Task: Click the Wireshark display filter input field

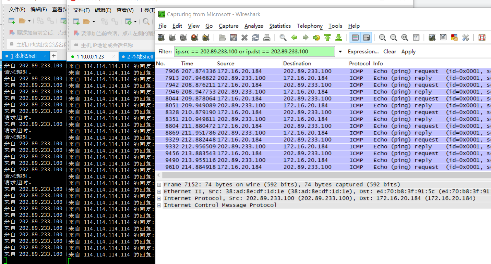Action: 254,52
